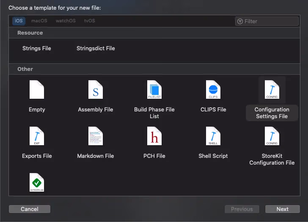Pick the Build Phase File List icon
This screenshot has height=222, width=308.
tap(154, 89)
